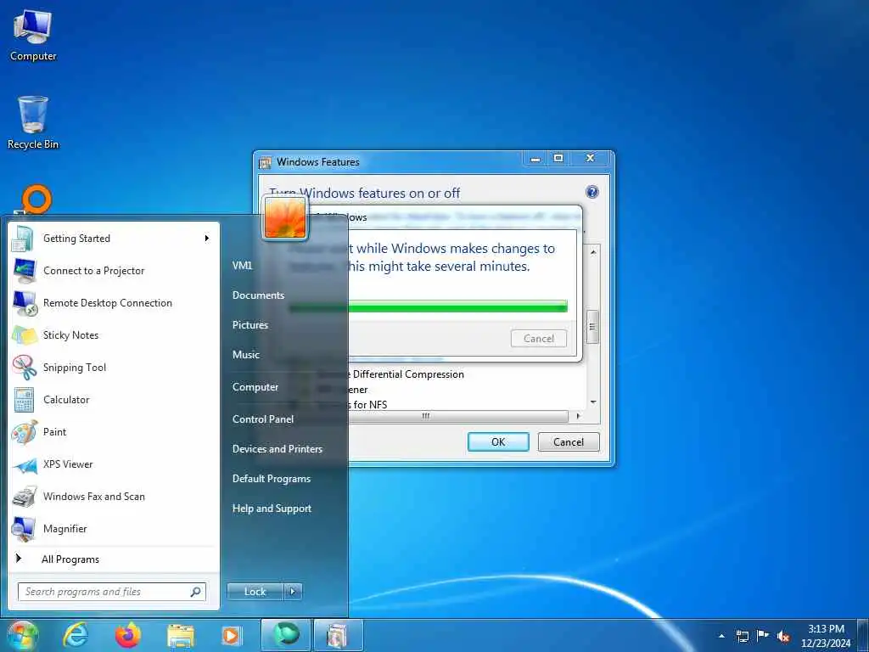Open the VM1 user folder
Screen dimensions: 869x652
(242, 265)
